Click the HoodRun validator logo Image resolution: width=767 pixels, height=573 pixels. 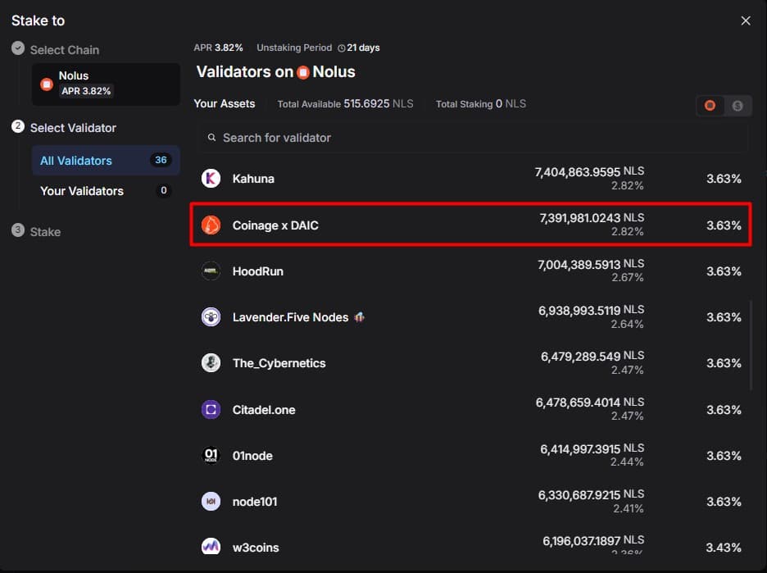(211, 271)
